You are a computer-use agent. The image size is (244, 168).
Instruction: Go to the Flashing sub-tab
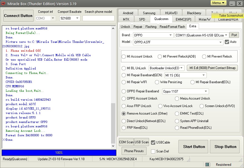[151, 27]
